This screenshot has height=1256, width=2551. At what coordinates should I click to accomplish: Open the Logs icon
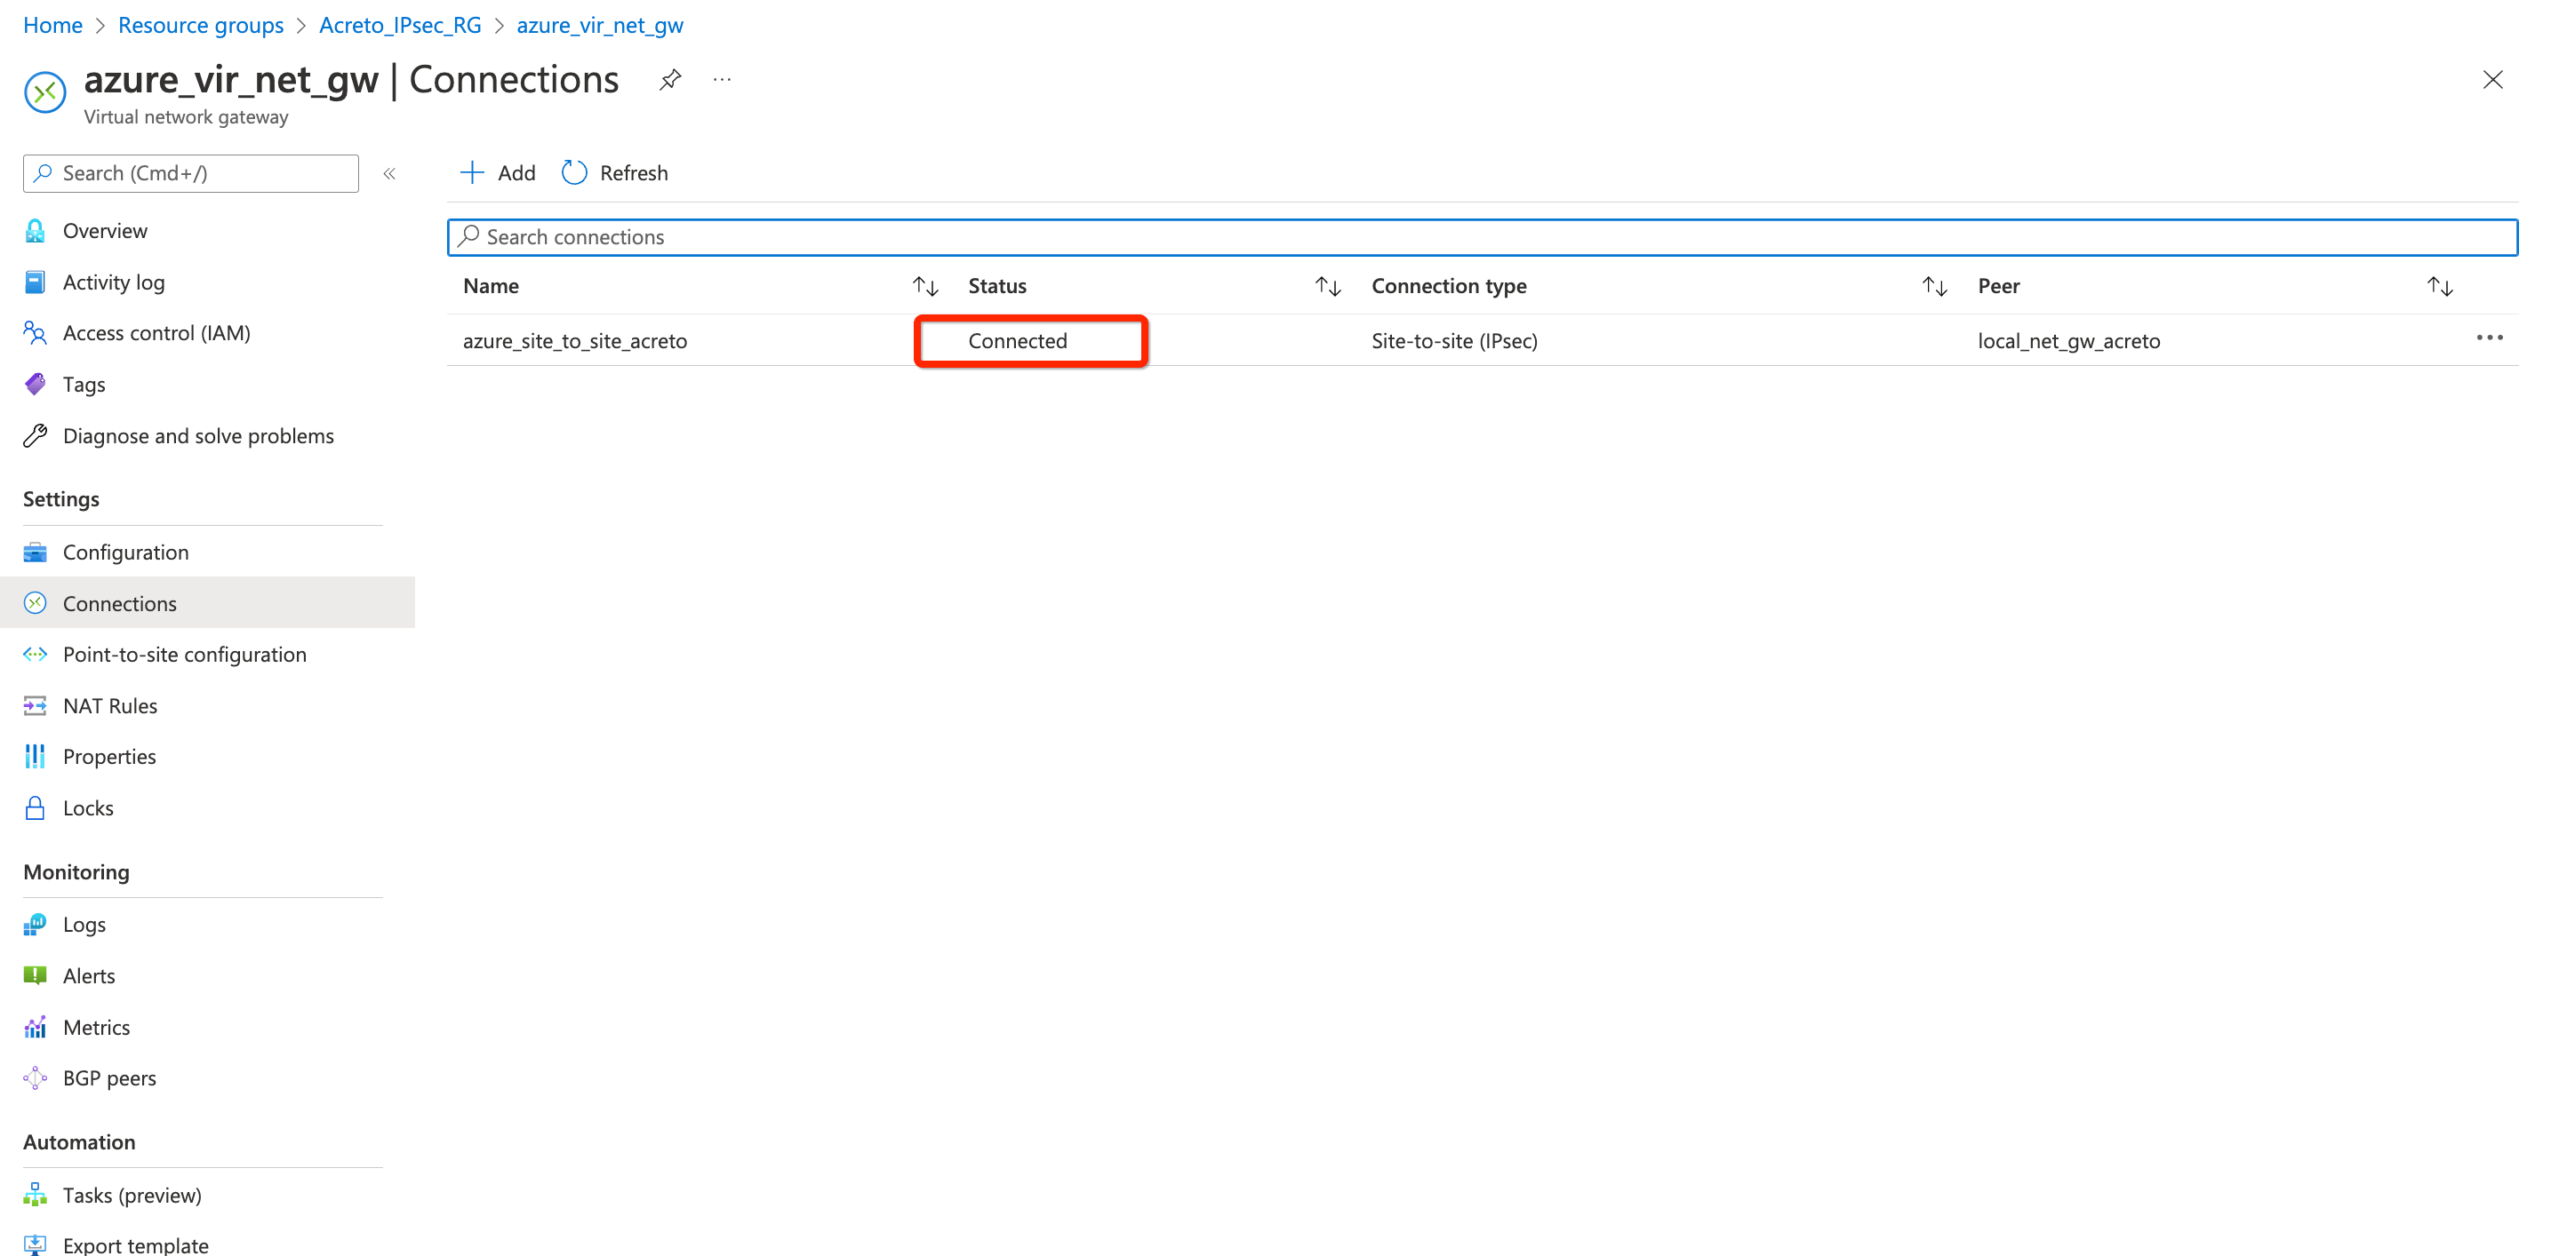35,925
